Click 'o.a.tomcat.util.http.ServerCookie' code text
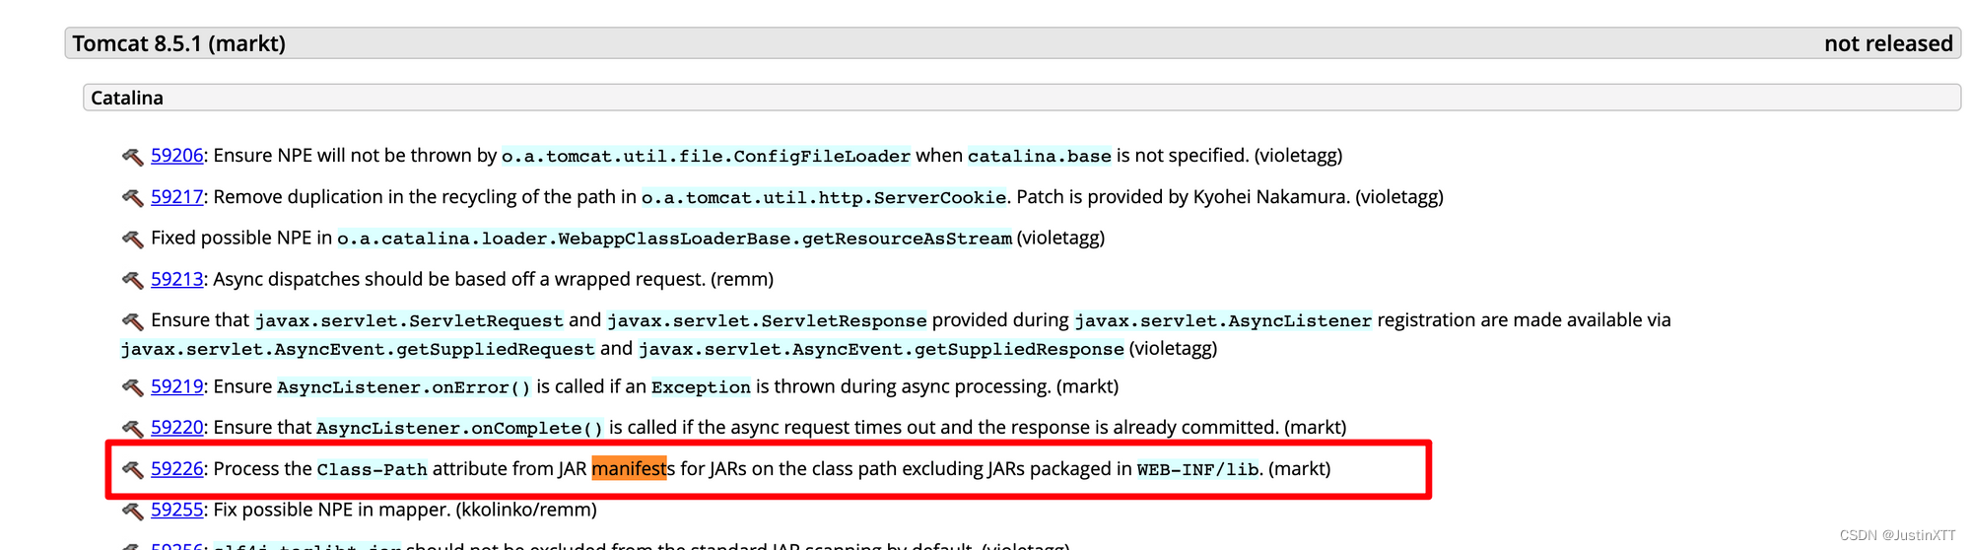1971x550 pixels. (x=824, y=198)
